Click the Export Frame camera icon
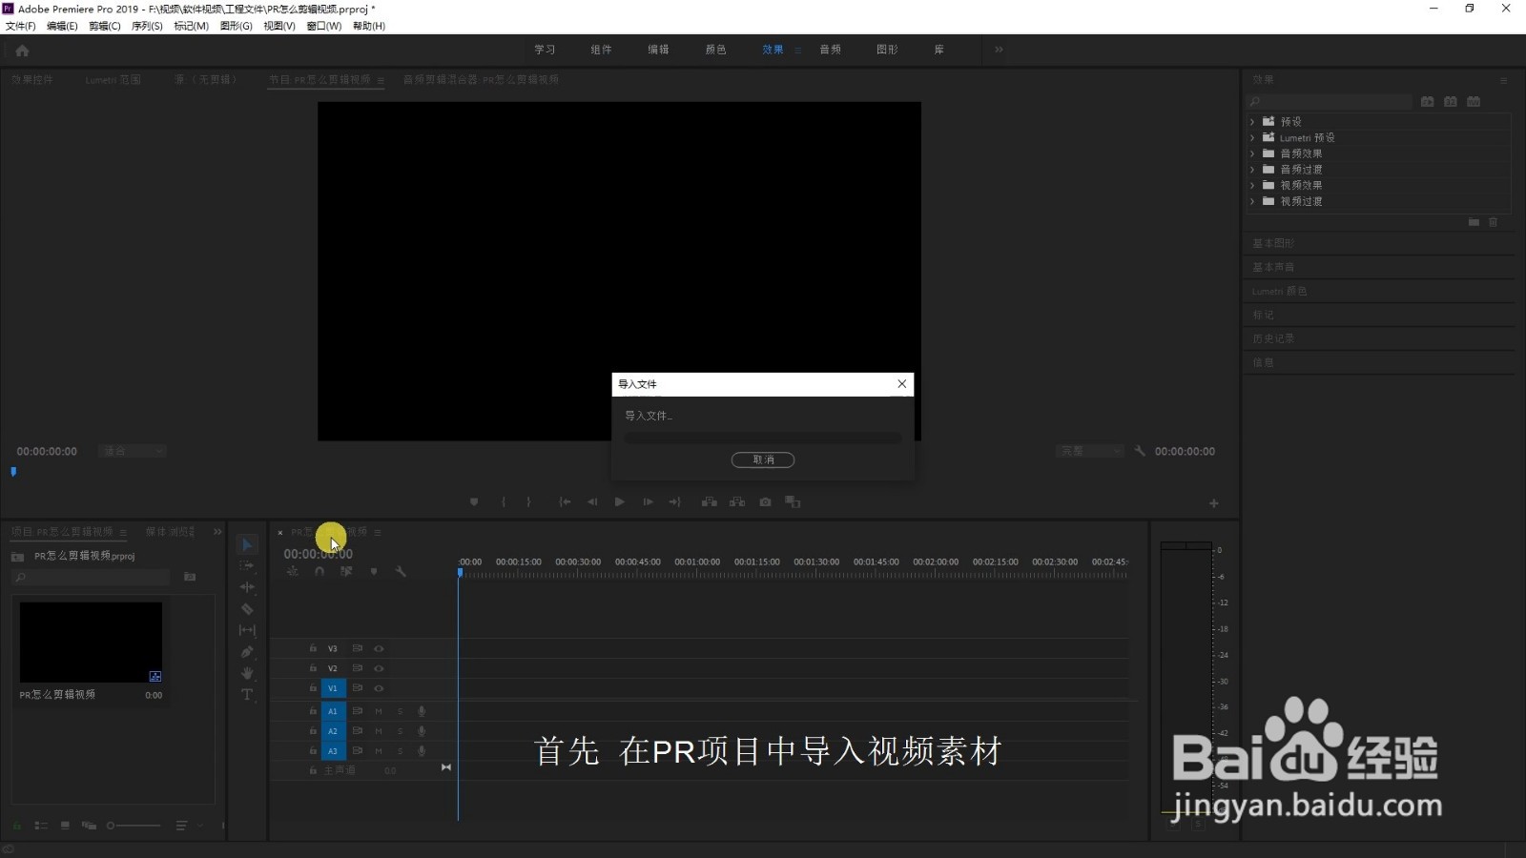1526x858 pixels. (765, 501)
